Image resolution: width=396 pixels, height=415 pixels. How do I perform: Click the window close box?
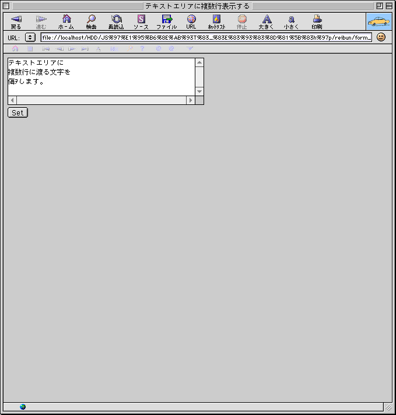[6, 6]
